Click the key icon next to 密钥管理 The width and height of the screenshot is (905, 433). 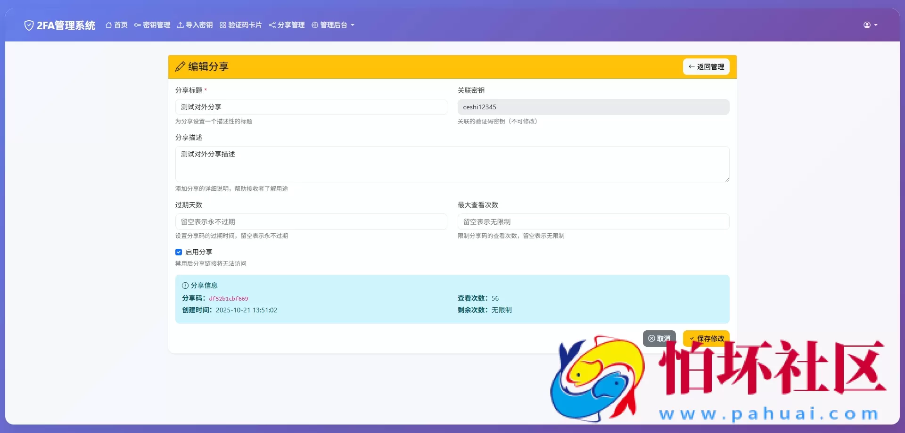[x=137, y=25]
